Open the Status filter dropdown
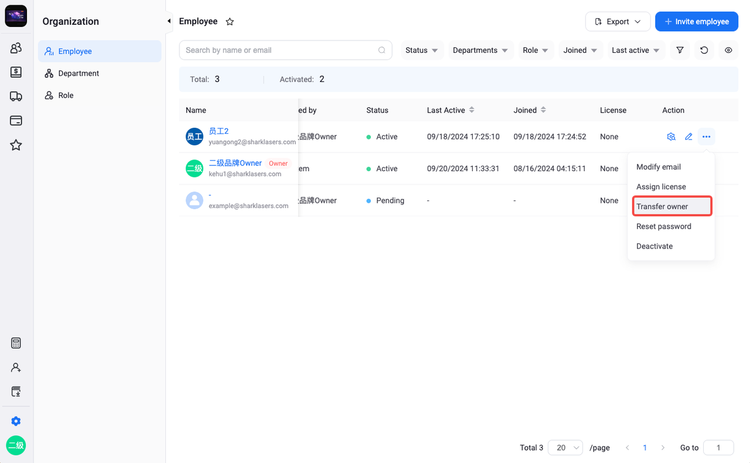Viewport: 750px width, 463px height. pyautogui.click(x=421, y=50)
